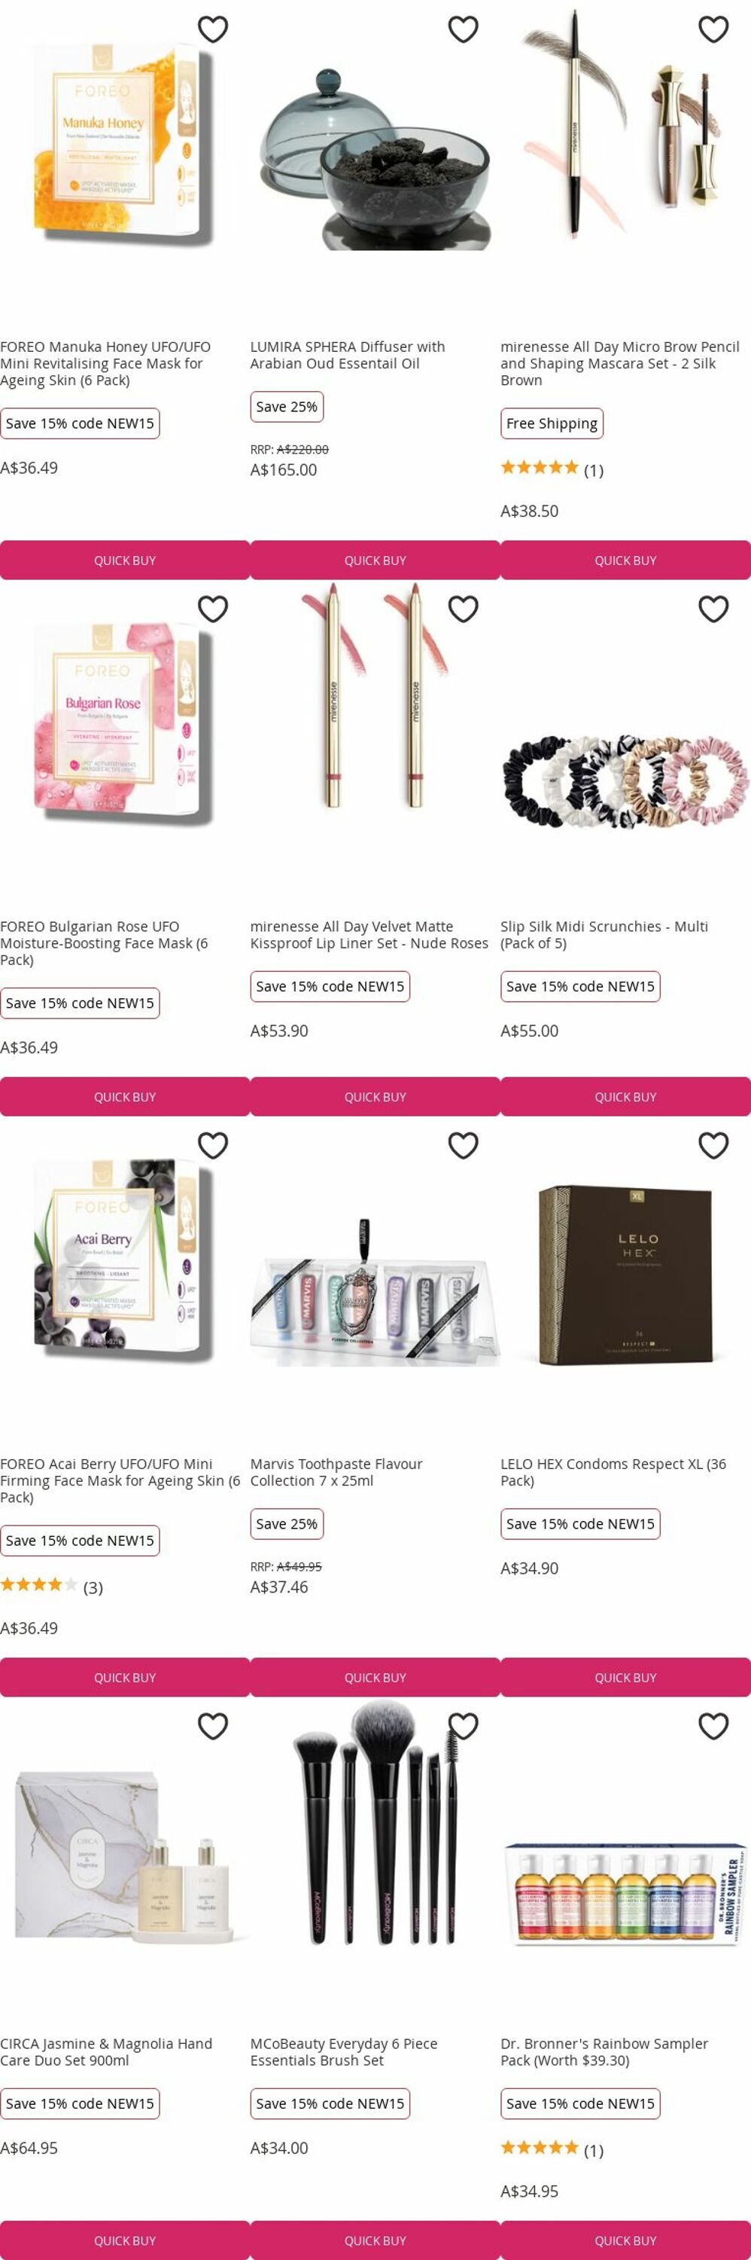Add Slip Silk Scrunchies to wishlist

click(x=713, y=609)
